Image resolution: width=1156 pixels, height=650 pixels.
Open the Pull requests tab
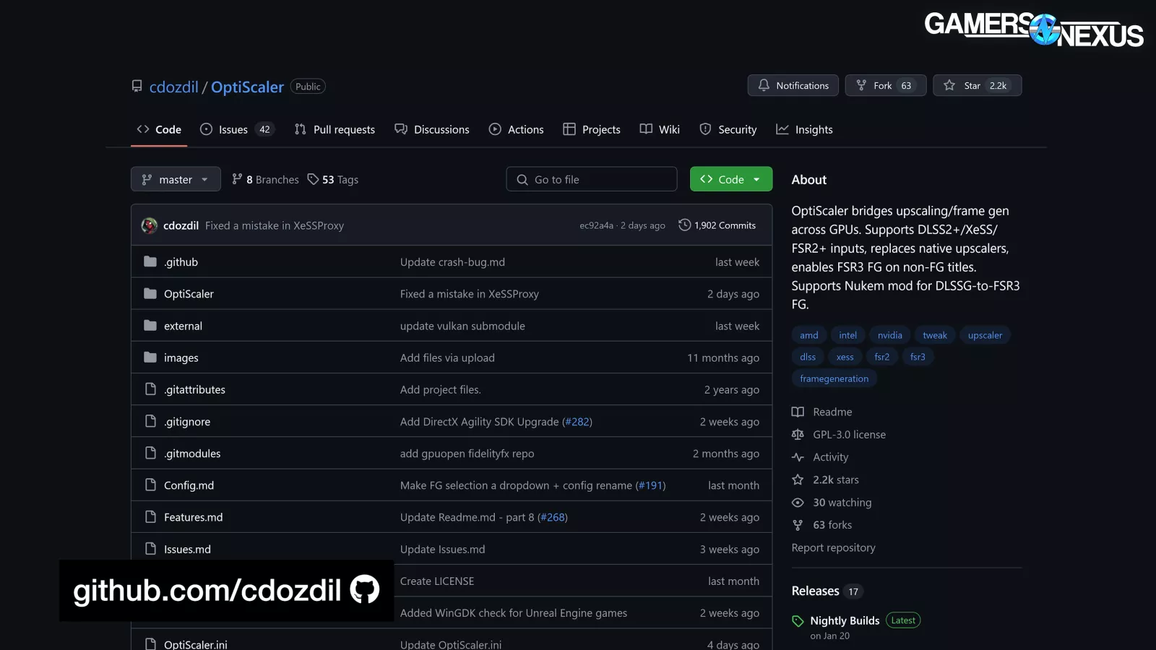point(335,129)
